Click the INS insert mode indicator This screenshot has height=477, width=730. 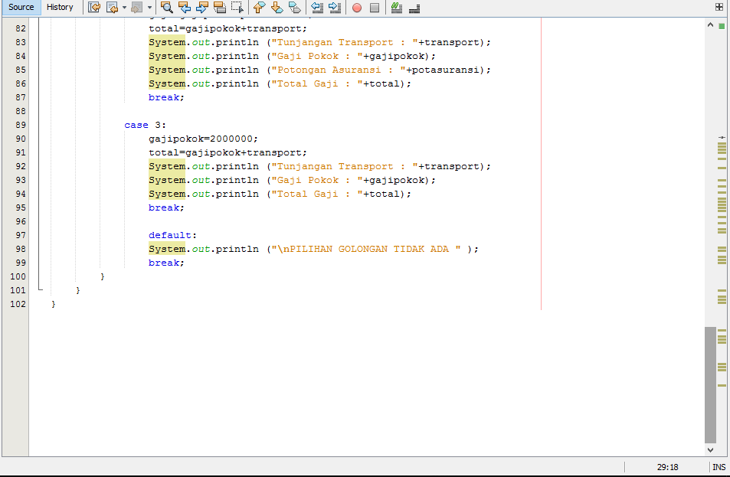[719, 467]
